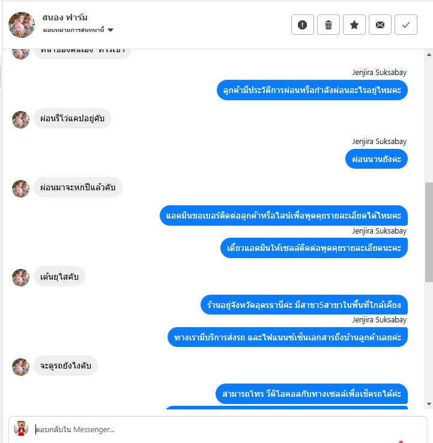
Task: Click customer avatar beside ผ่อนมาจะหกปีแล้วคับ
Action: pyautogui.click(x=20, y=188)
